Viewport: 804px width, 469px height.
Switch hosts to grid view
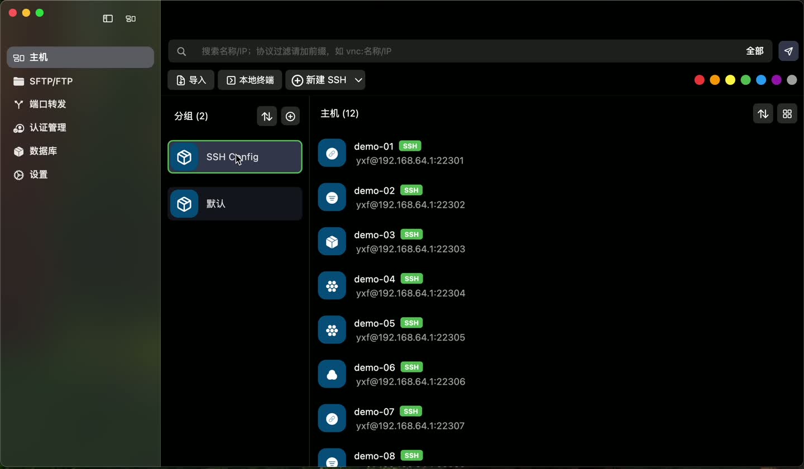pyautogui.click(x=787, y=114)
